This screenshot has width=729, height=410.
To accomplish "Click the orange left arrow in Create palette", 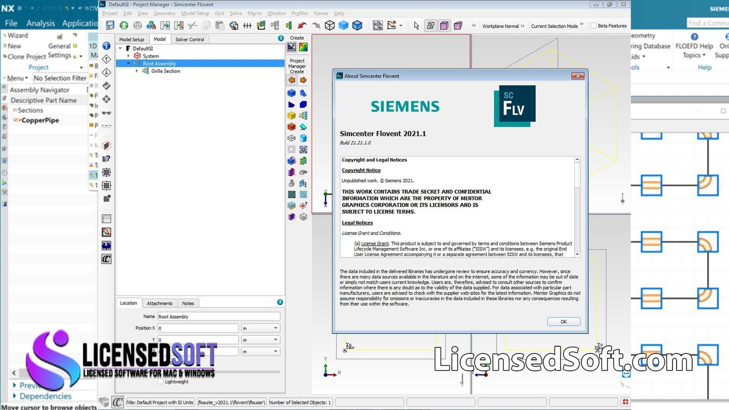I will click(292, 80).
